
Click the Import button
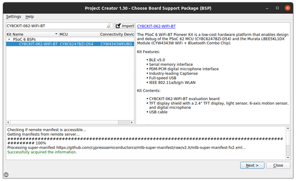(125, 26)
